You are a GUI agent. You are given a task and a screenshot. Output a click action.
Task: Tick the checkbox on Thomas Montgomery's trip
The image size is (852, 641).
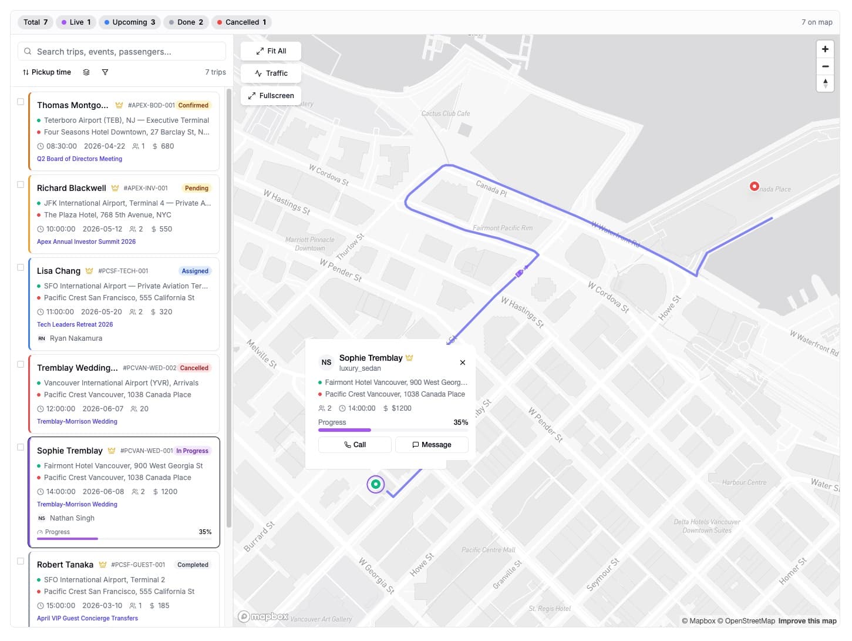pyautogui.click(x=21, y=101)
